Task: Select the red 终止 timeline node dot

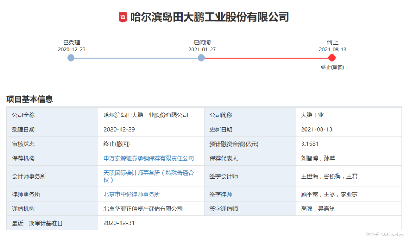Action: pyautogui.click(x=332, y=58)
